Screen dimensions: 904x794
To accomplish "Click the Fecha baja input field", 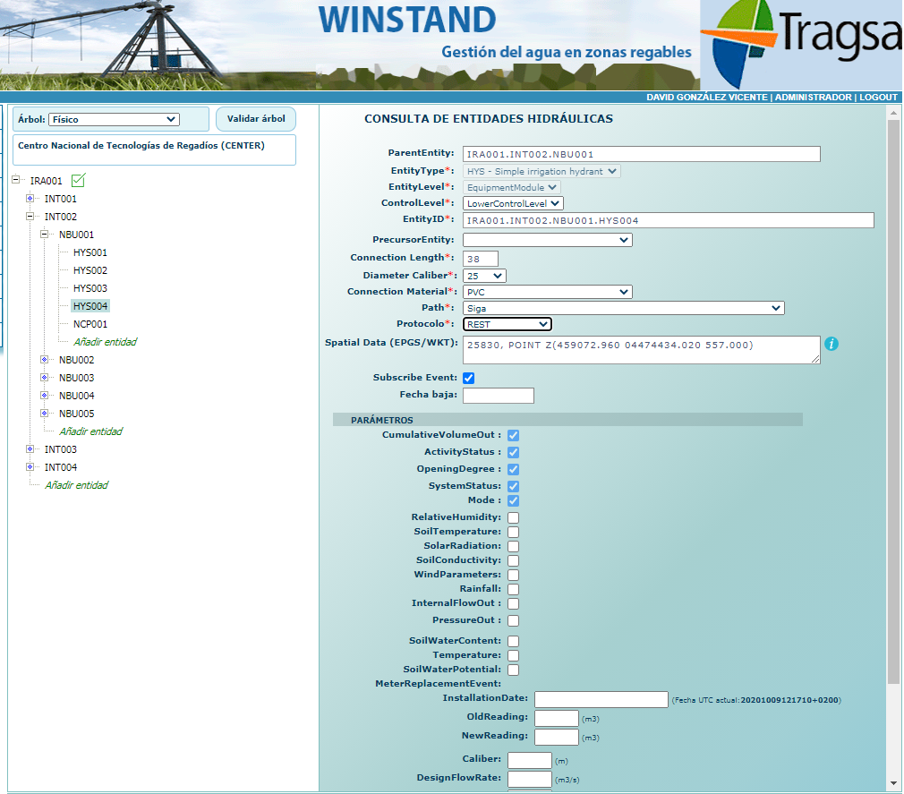I will click(499, 396).
